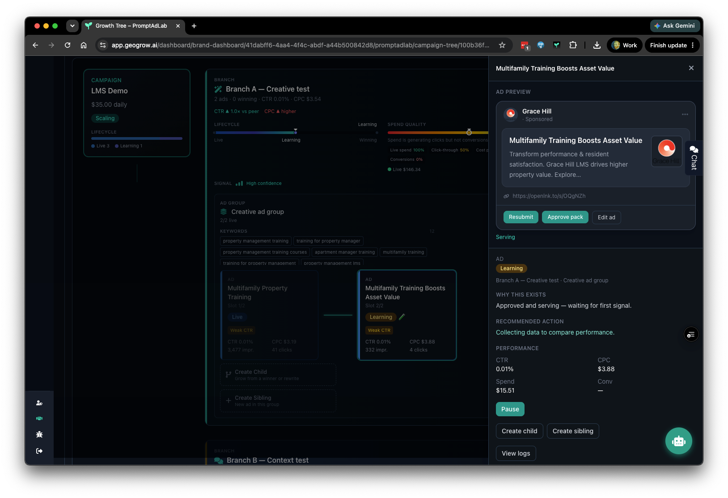Close the Multifamily Training Boosts Asset Value panel
Screen dimensions: 728x498
click(691, 68)
